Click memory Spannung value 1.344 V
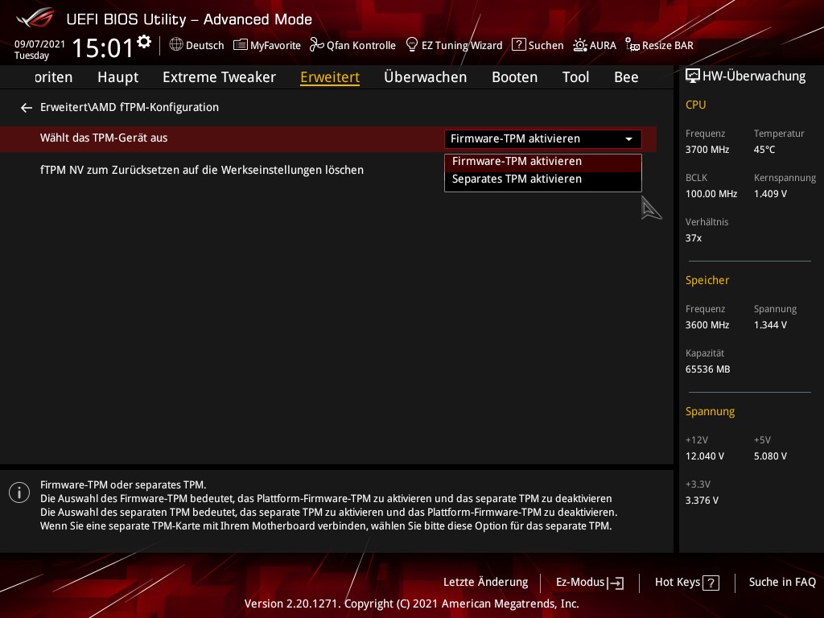 click(x=770, y=325)
